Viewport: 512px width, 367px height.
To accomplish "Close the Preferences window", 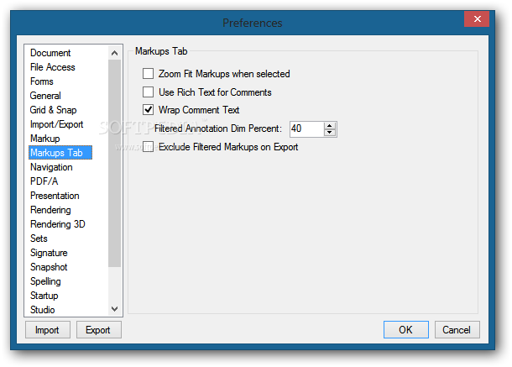I will [477, 19].
